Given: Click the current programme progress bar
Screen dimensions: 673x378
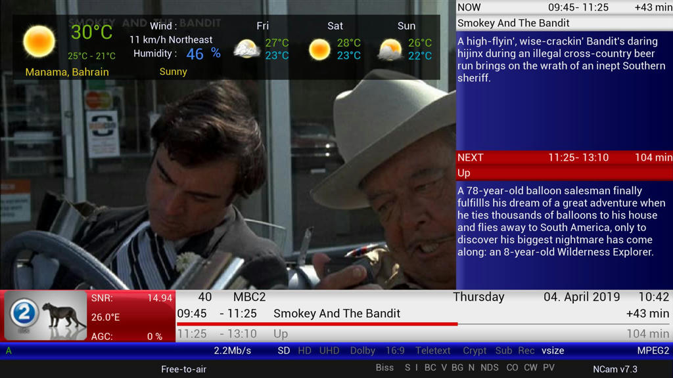Looking at the screenshot, I should click(423, 324).
